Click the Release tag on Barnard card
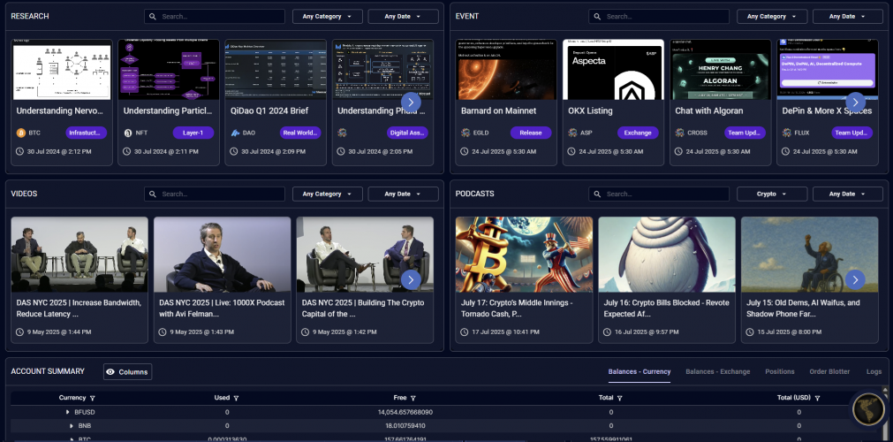The width and height of the screenshot is (893, 442). click(x=531, y=133)
